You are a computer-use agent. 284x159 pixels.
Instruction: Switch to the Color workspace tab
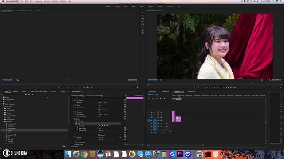(126, 7)
